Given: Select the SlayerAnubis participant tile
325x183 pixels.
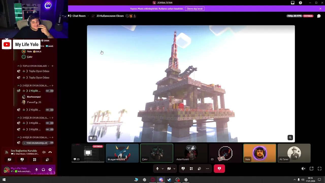Looking at the screenshot, I should coord(122,153).
